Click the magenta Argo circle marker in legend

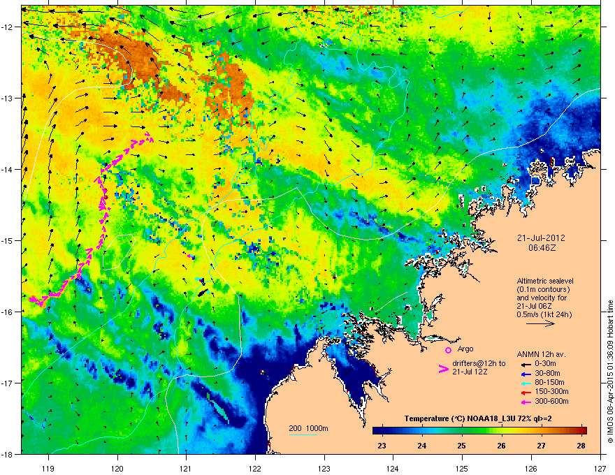pos(448,350)
